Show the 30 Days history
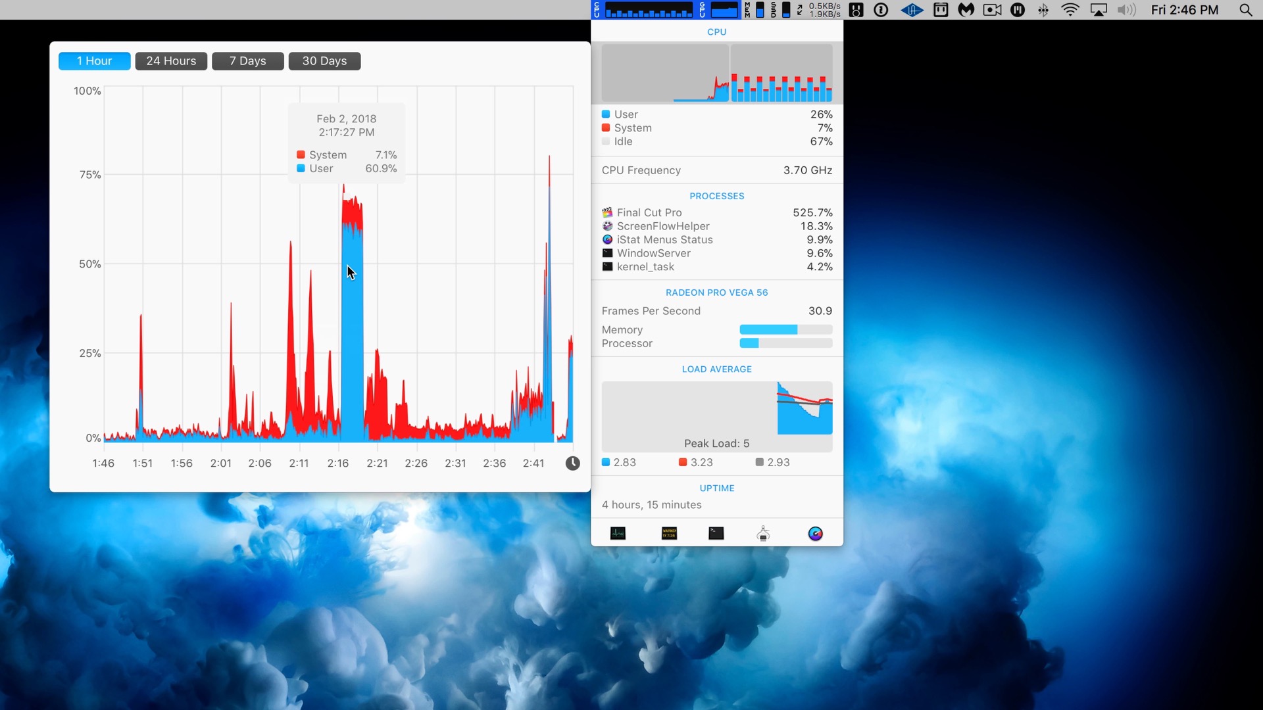The image size is (1263, 710). pyautogui.click(x=324, y=61)
